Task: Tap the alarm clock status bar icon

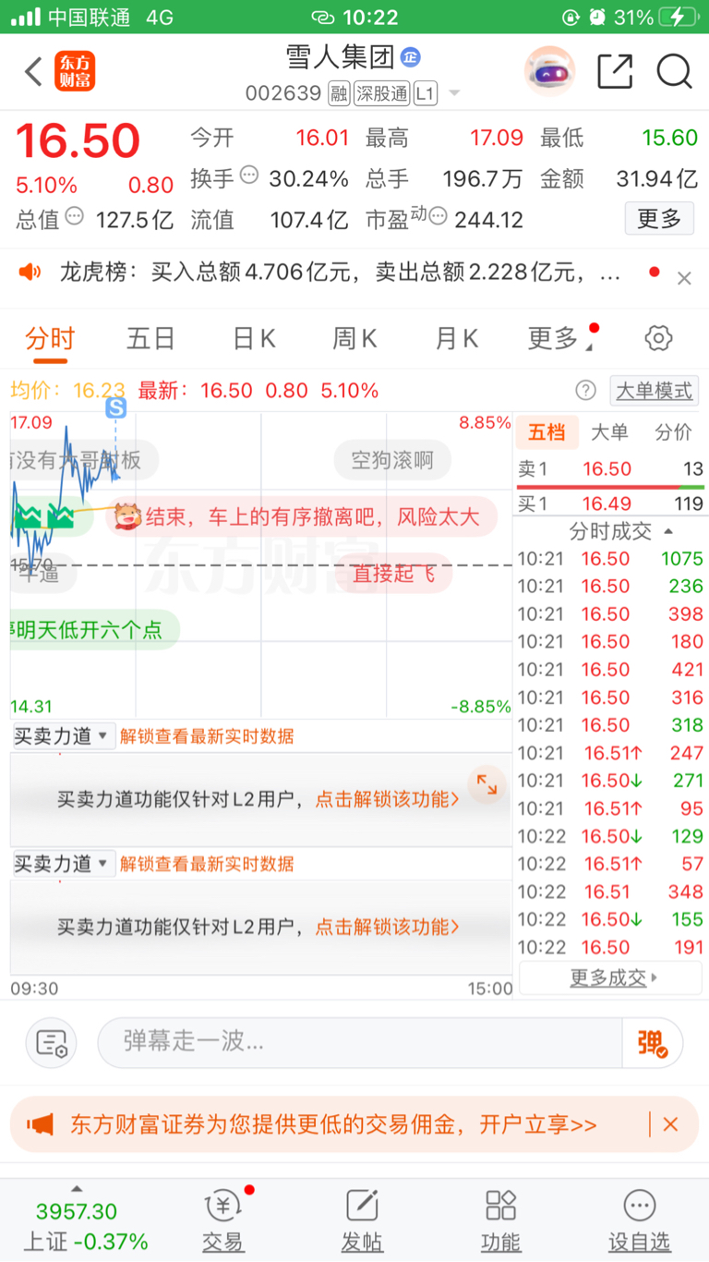Action: click(x=597, y=17)
